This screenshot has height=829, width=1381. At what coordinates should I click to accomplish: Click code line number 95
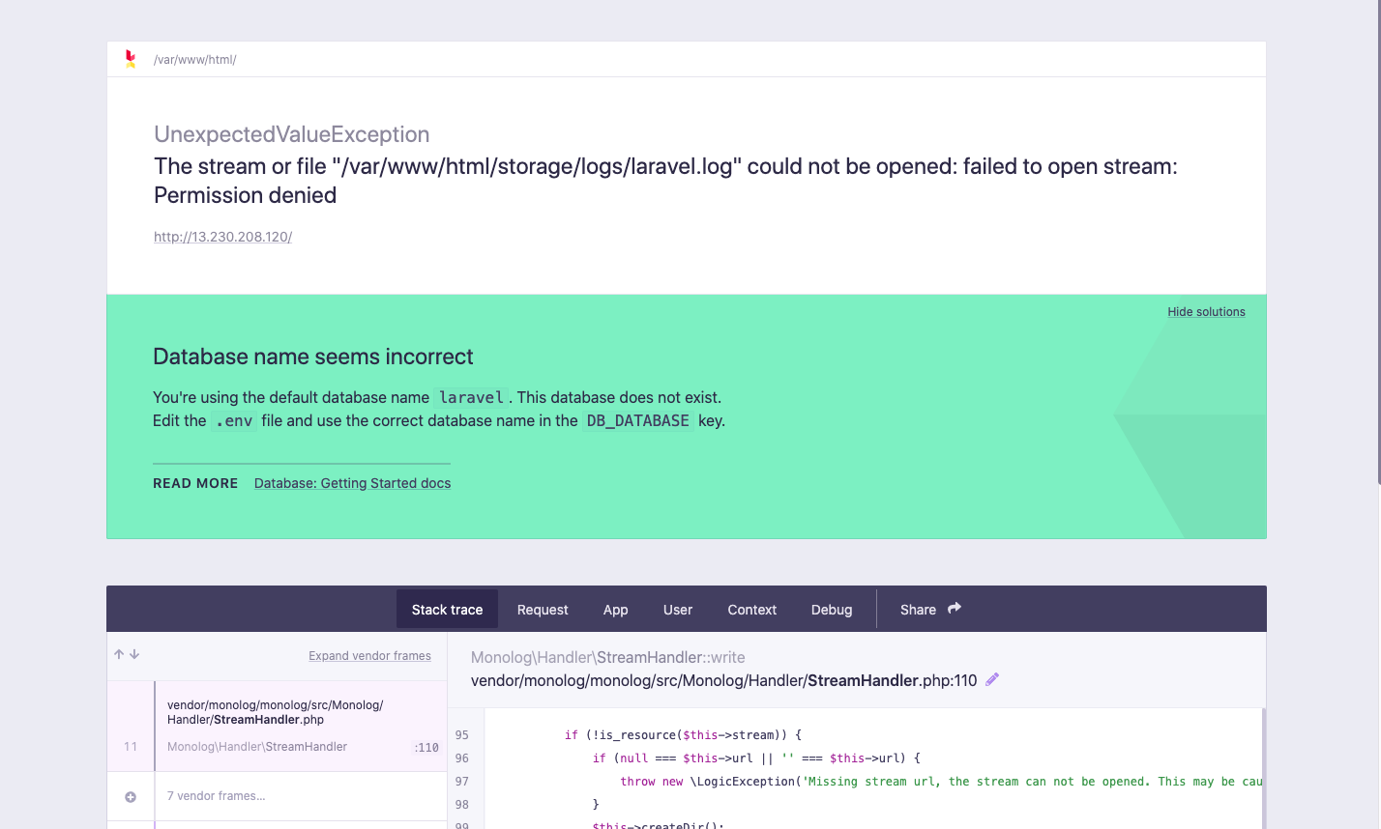click(x=462, y=735)
